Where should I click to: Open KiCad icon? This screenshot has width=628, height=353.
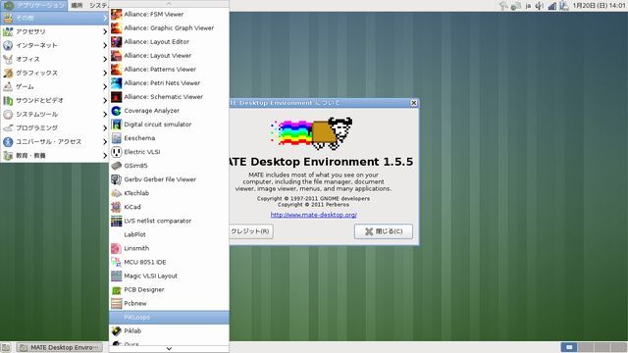116,207
